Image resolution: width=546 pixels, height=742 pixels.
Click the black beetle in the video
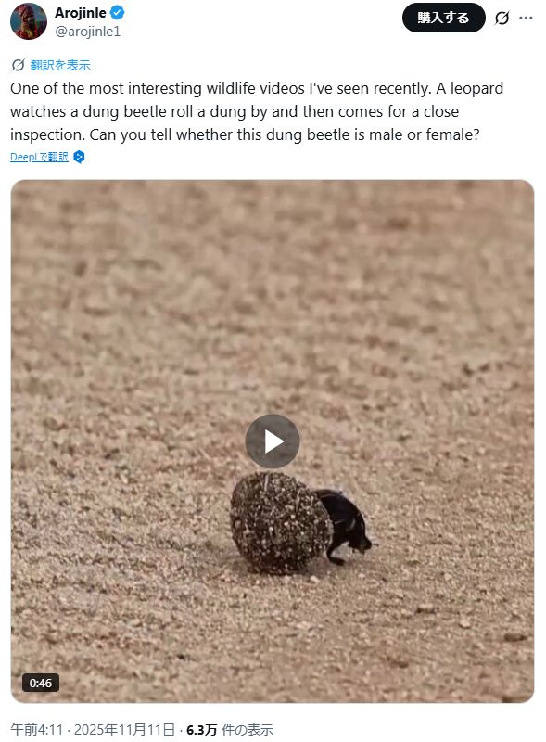click(x=346, y=525)
